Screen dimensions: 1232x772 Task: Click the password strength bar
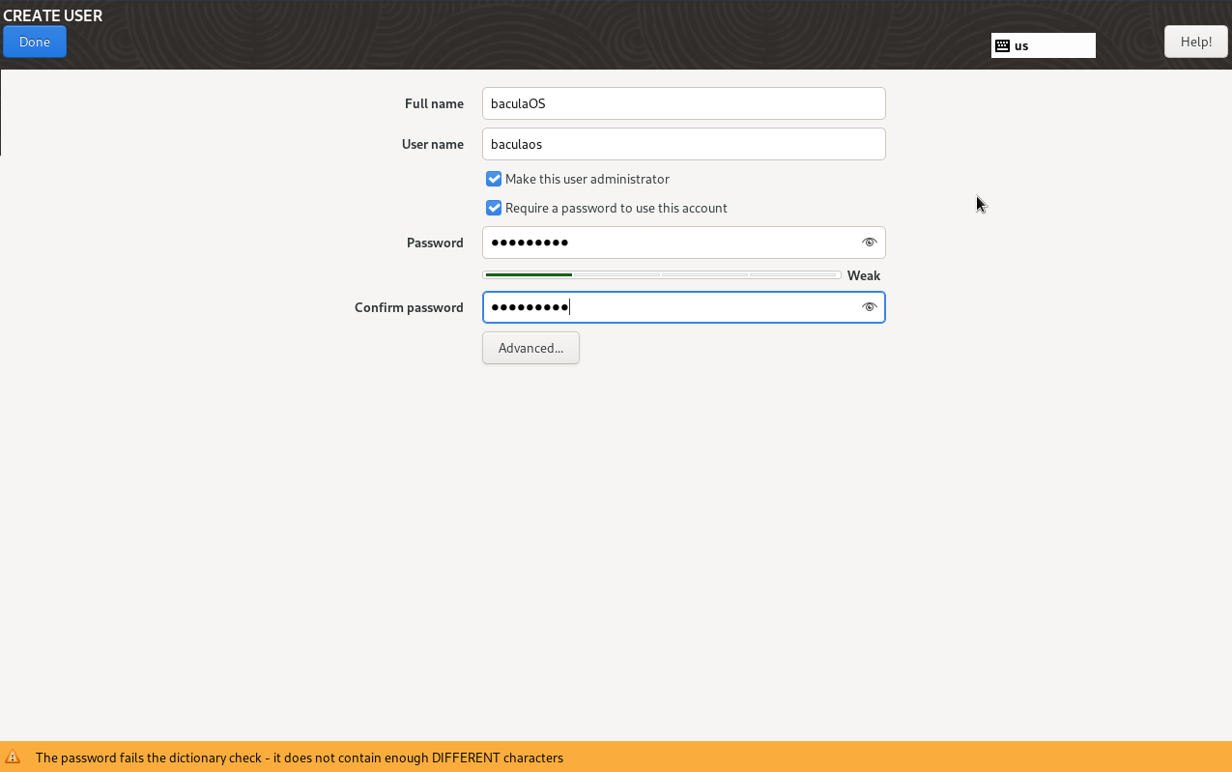[x=661, y=275]
